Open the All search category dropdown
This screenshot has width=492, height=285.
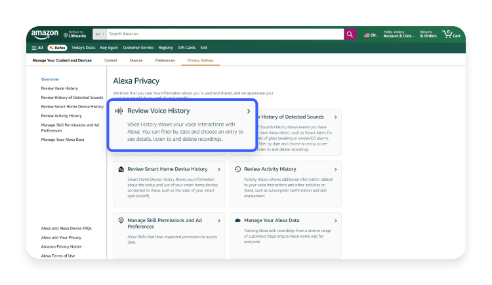100,34
